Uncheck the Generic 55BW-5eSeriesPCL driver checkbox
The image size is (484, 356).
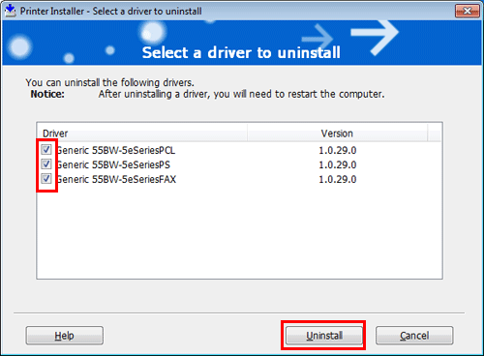click(x=46, y=150)
